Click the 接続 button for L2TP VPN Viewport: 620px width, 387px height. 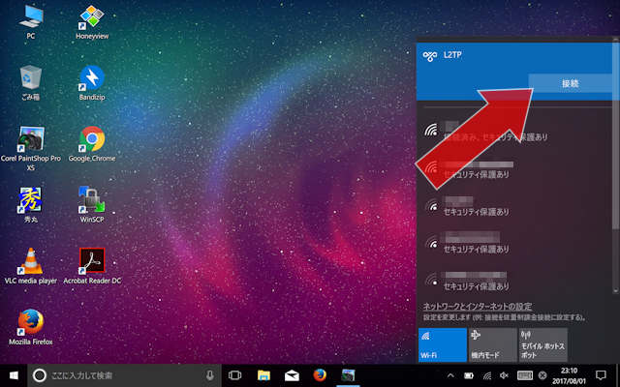pos(570,84)
